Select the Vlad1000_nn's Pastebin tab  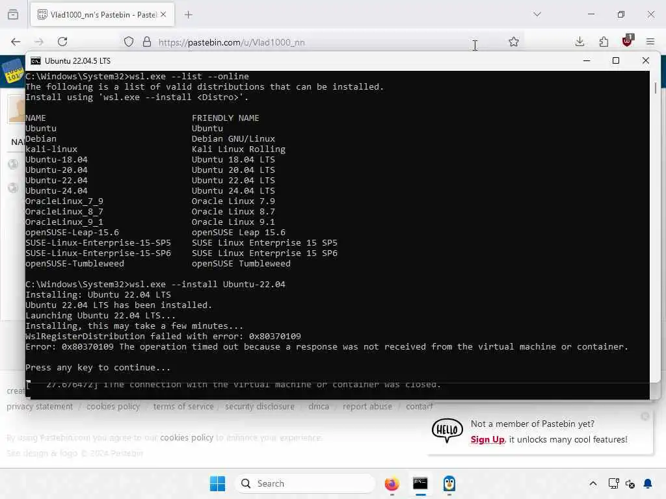102,14
